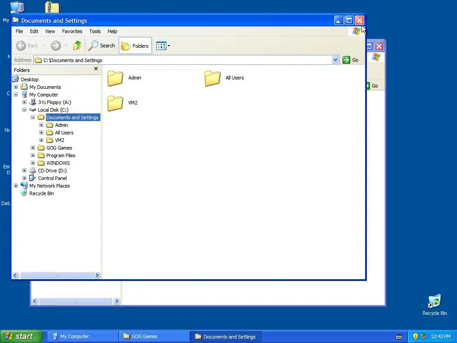This screenshot has height=343, width=457.
Task: Expand the VM2 tree node
Action: [x=41, y=140]
